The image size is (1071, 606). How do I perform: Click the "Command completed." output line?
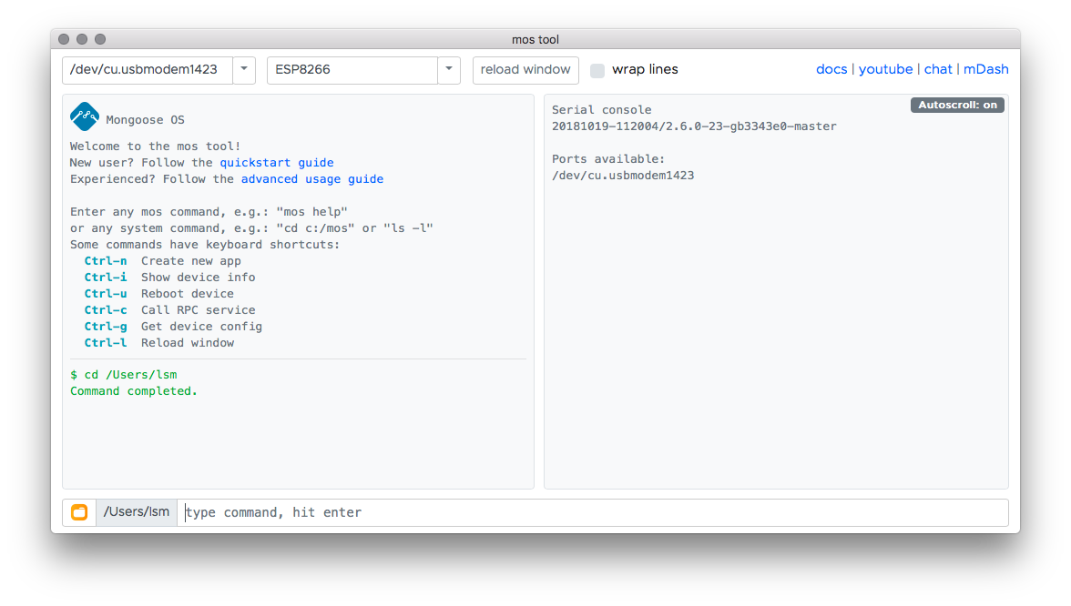133,391
